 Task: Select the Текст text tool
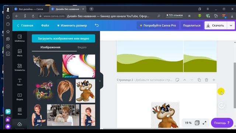click(x=20, y=82)
